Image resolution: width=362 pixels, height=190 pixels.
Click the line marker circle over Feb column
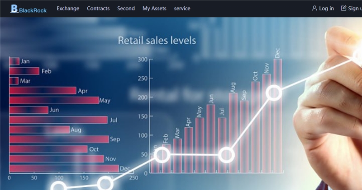pos(162,155)
